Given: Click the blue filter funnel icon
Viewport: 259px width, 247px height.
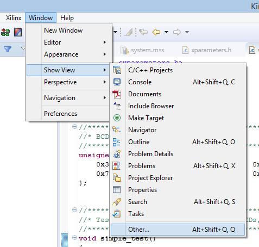Looking at the screenshot, I should click(x=8, y=49).
